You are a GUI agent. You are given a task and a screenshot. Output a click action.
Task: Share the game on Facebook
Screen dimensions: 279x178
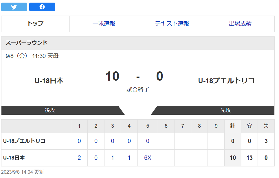point(42,7)
